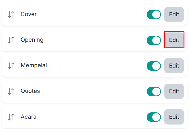The width and height of the screenshot is (189, 129).
Task: Click the reorder arrows icon for Cover
Action: coord(11,15)
